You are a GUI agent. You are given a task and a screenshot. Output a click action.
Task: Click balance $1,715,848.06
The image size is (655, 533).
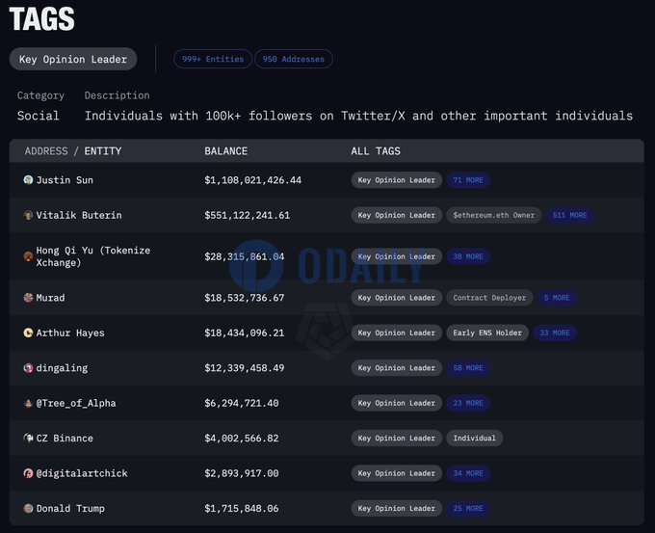(242, 508)
